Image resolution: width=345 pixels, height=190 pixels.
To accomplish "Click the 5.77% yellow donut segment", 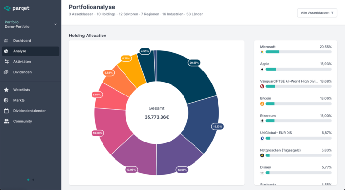I will click(133, 71).
